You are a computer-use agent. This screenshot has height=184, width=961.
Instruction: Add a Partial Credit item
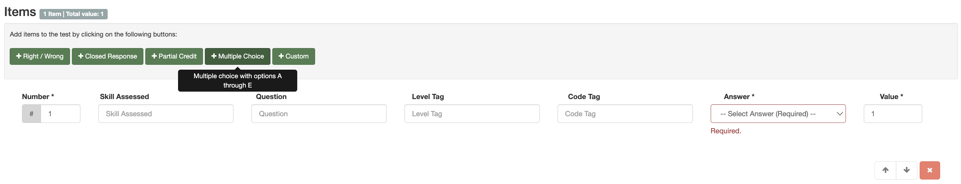coord(174,56)
